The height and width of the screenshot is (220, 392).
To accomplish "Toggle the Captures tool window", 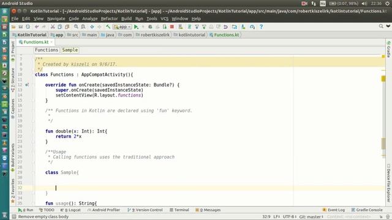I will click(x=13, y=109).
